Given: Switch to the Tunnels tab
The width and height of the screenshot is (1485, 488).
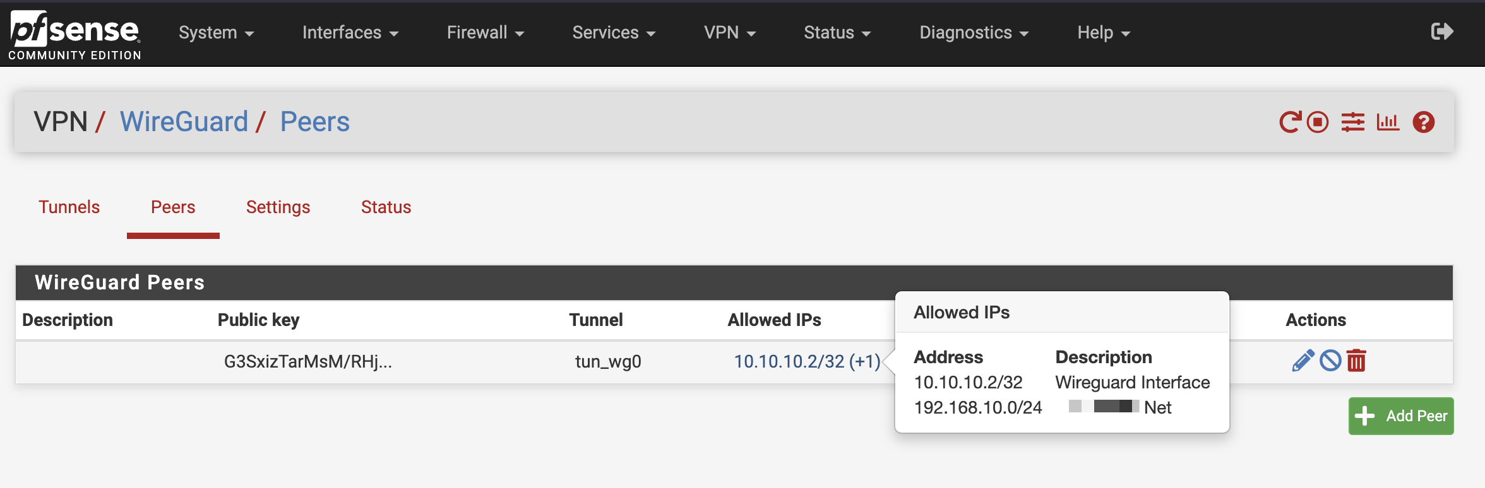Looking at the screenshot, I should (x=69, y=207).
